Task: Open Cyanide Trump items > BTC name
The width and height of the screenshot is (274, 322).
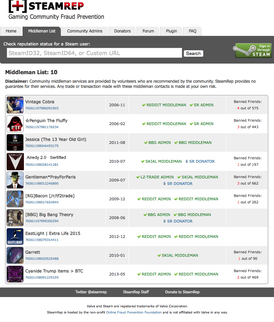Action: pyautogui.click(x=54, y=271)
